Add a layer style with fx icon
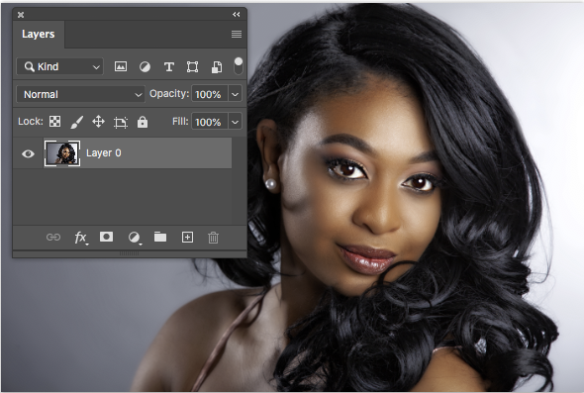 click(x=81, y=238)
